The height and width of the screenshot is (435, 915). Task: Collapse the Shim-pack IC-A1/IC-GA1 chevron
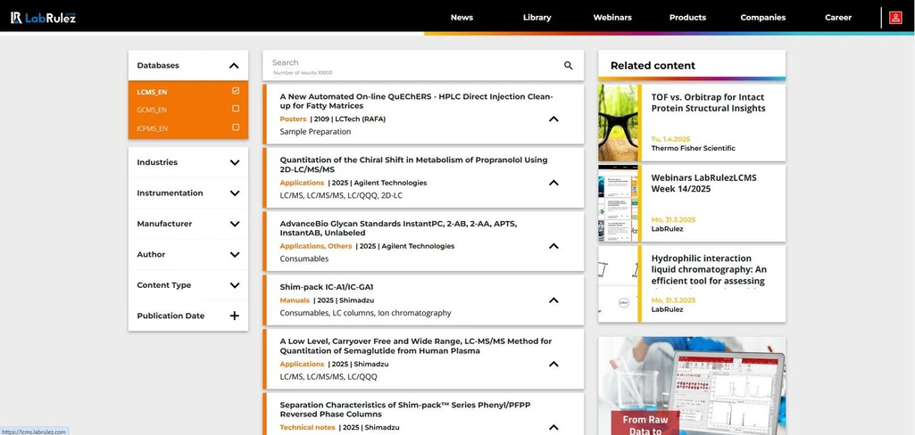(x=553, y=300)
